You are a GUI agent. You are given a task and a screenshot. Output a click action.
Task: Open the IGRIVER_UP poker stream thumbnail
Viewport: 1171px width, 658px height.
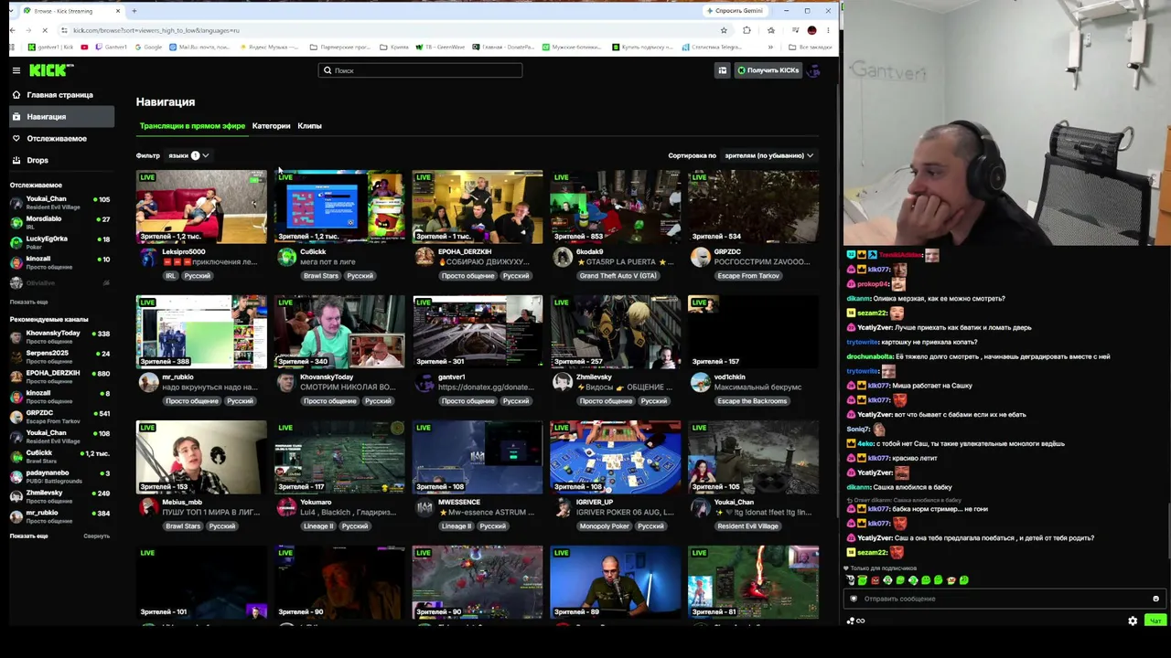tap(615, 457)
